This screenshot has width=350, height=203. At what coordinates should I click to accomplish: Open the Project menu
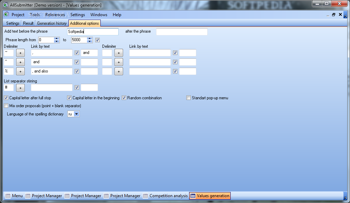coord(18,15)
